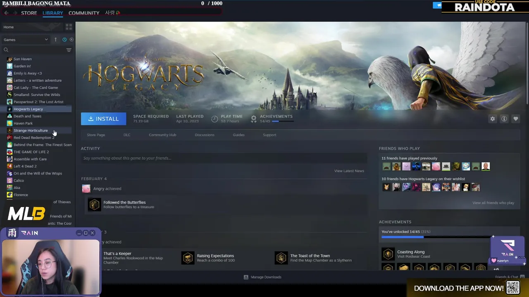Click the activity status text box

click(x=224, y=158)
